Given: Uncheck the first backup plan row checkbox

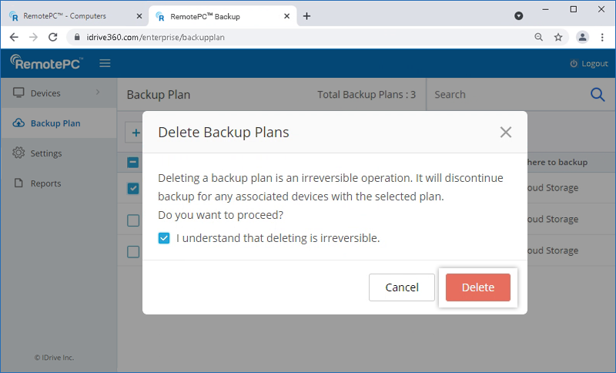Looking at the screenshot, I should pos(133,188).
